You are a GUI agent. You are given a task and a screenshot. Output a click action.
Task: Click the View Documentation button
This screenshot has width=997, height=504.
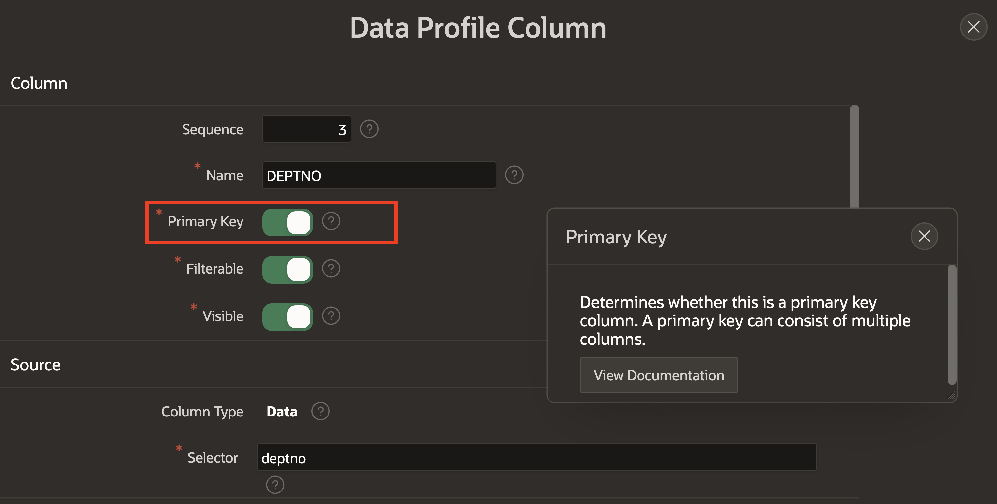tap(659, 374)
